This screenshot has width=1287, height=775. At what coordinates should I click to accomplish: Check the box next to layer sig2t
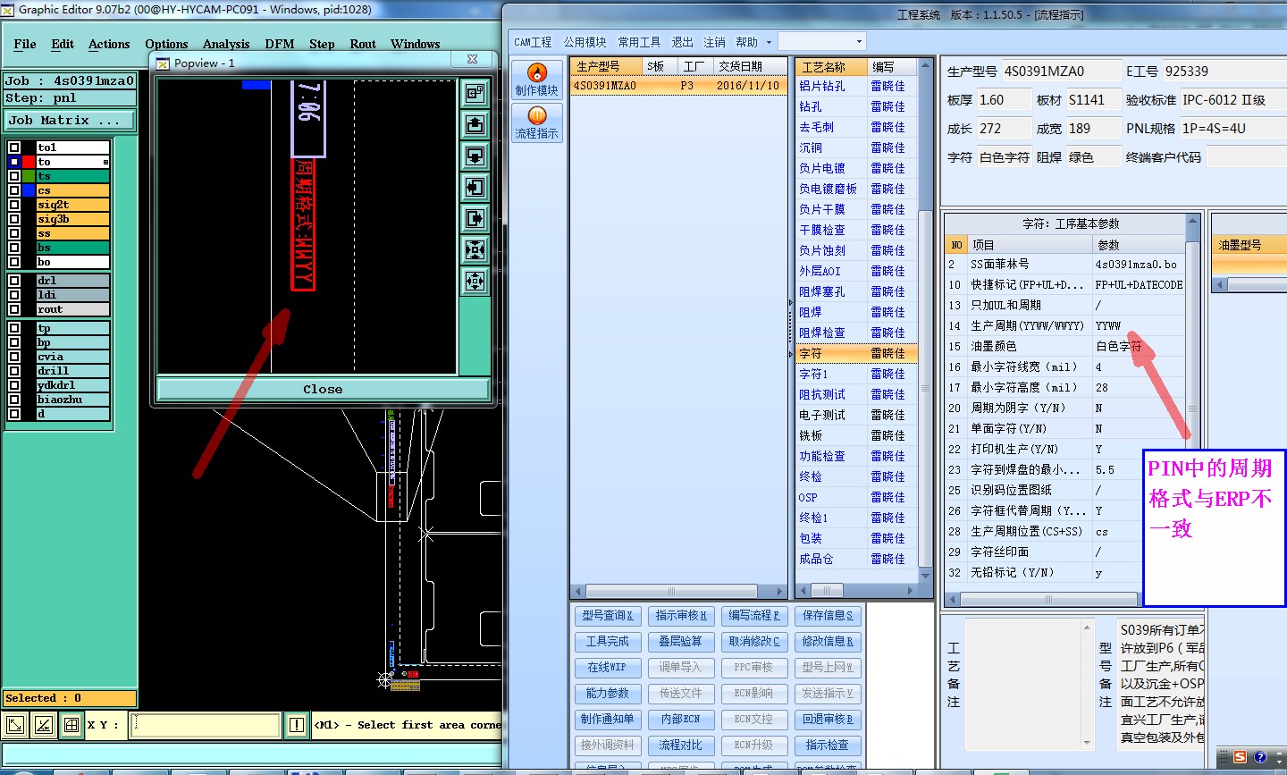(14, 205)
